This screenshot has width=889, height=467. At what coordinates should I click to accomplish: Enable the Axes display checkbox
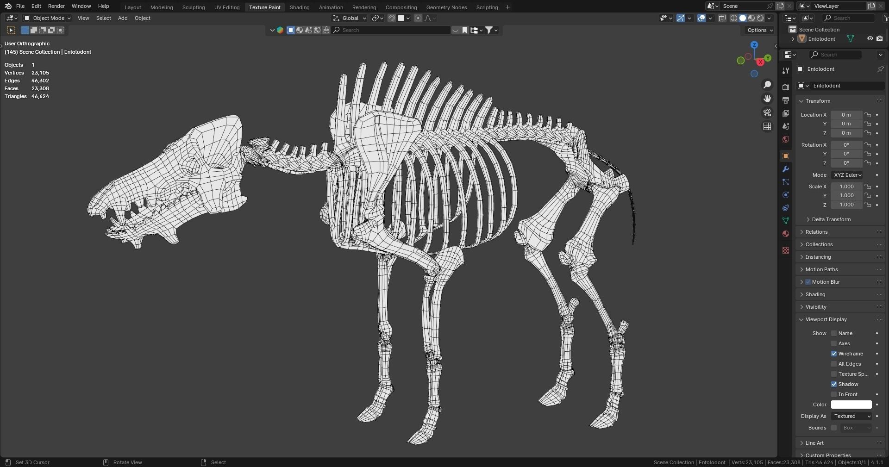click(834, 343)
